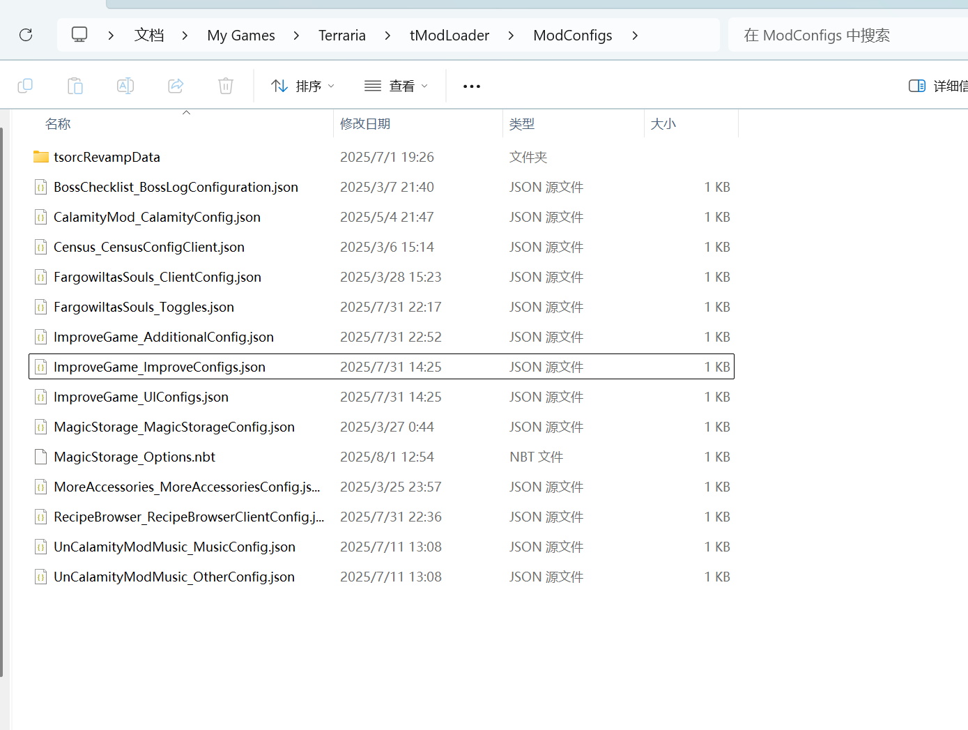The width and height of the screenshot is (968, 730).
Task: Click the MagicStorage_Options.nbt file icon
Action: [x=41, y=457]
